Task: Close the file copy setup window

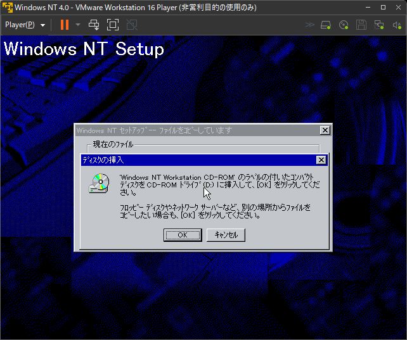Action: 325,130
